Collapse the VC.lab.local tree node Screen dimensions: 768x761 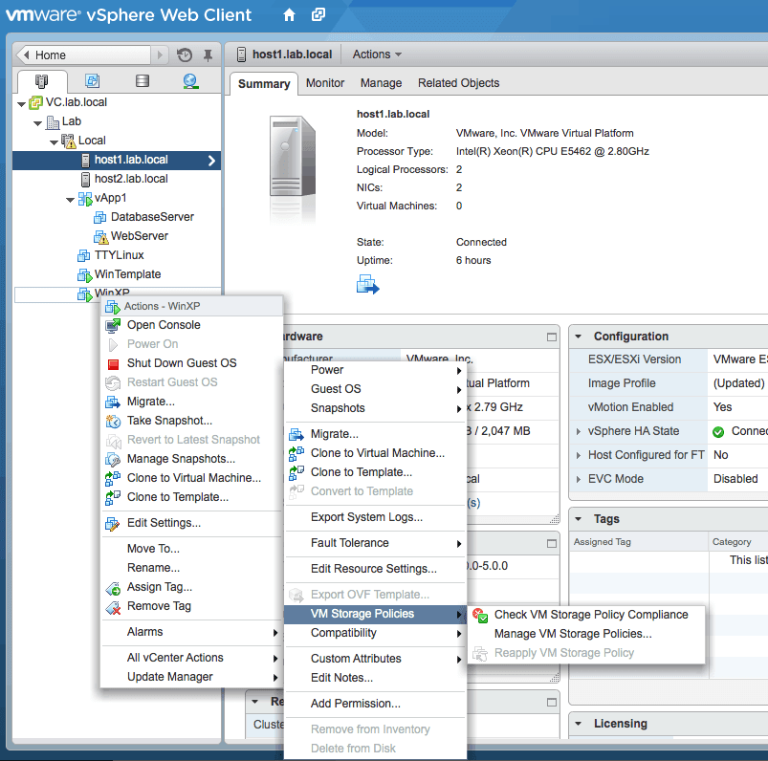(22, 104)
